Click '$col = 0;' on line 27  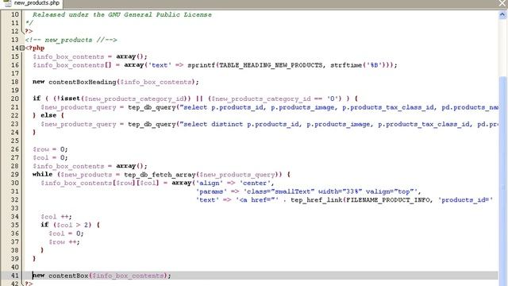(x=50, y=158)
